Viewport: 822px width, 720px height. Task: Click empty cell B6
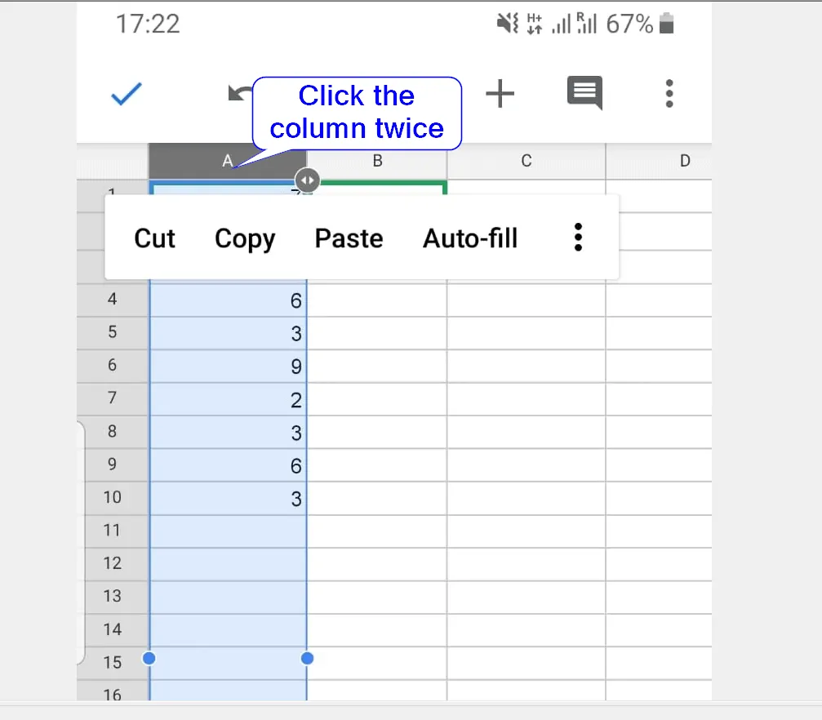(x=377, y=366)
